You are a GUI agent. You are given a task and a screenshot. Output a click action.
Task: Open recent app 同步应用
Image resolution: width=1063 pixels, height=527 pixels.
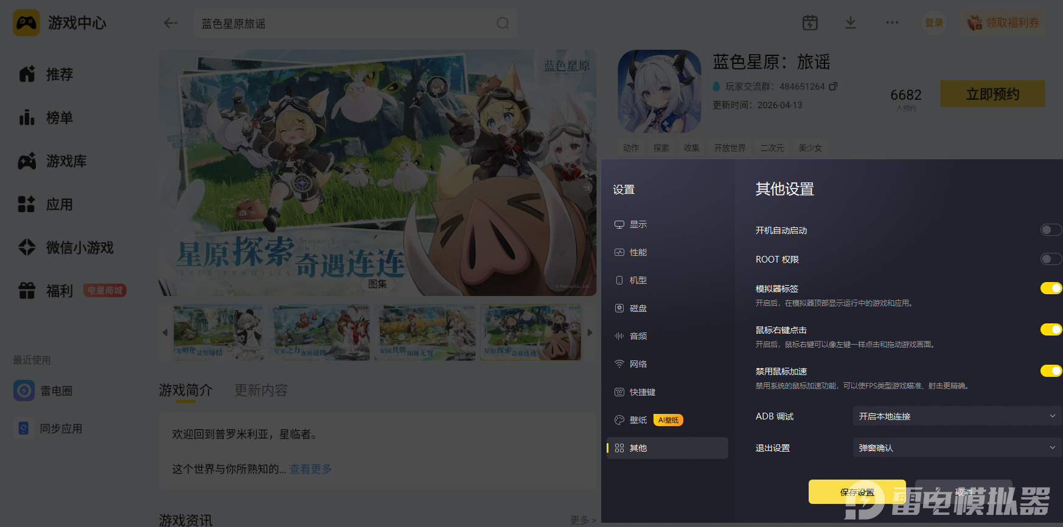click(x=48, y=428)
